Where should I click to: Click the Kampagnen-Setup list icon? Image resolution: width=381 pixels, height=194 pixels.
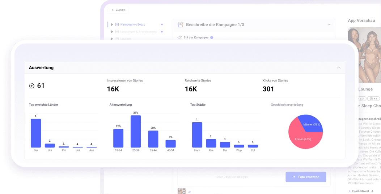click(x=117, y=25)
